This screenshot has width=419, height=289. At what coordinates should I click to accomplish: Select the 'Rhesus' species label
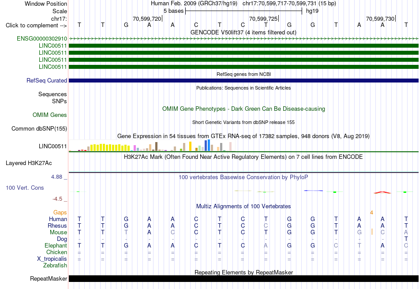coord(57,225)
